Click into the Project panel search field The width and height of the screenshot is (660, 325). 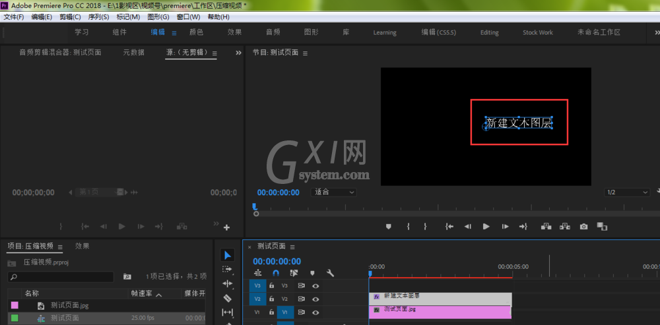point(61,277)
